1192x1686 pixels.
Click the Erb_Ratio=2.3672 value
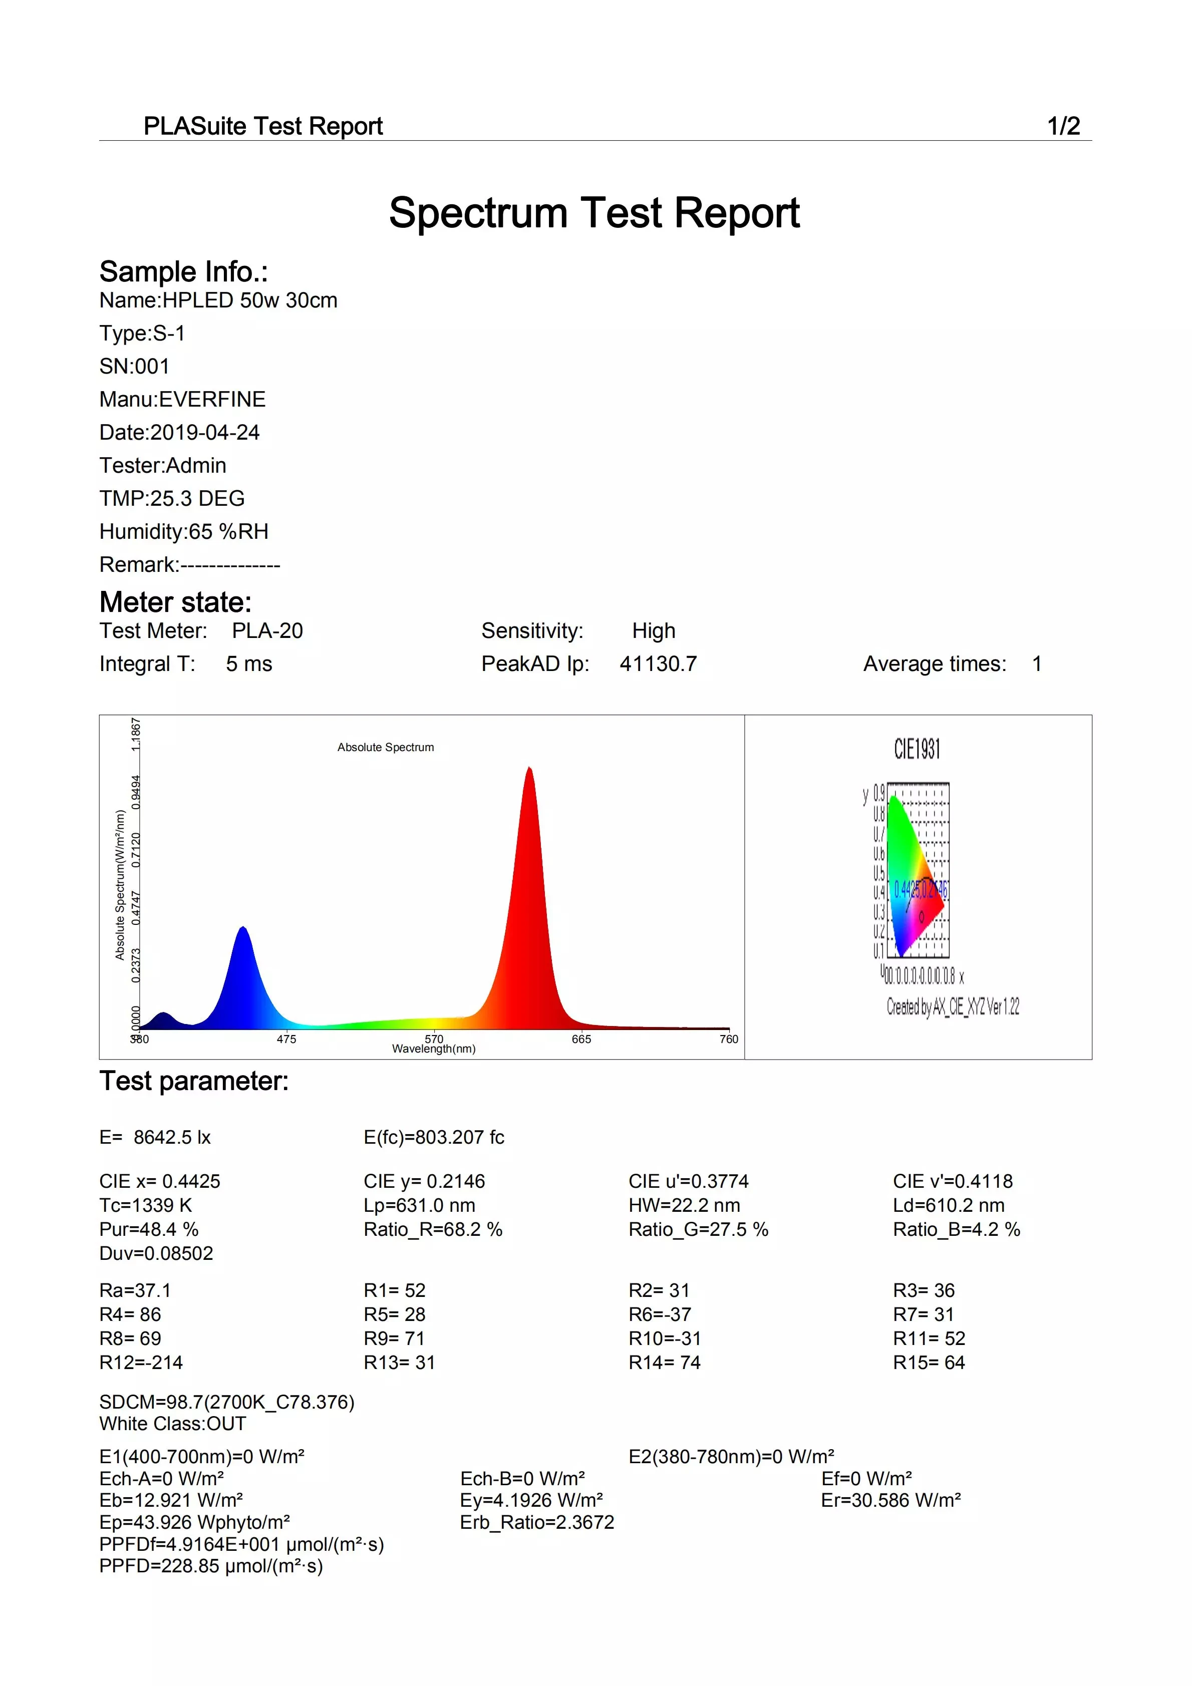click(x=537, y=1522)
